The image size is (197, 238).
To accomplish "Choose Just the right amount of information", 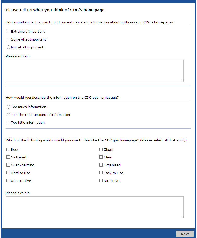I will click(x=9, y=115).
